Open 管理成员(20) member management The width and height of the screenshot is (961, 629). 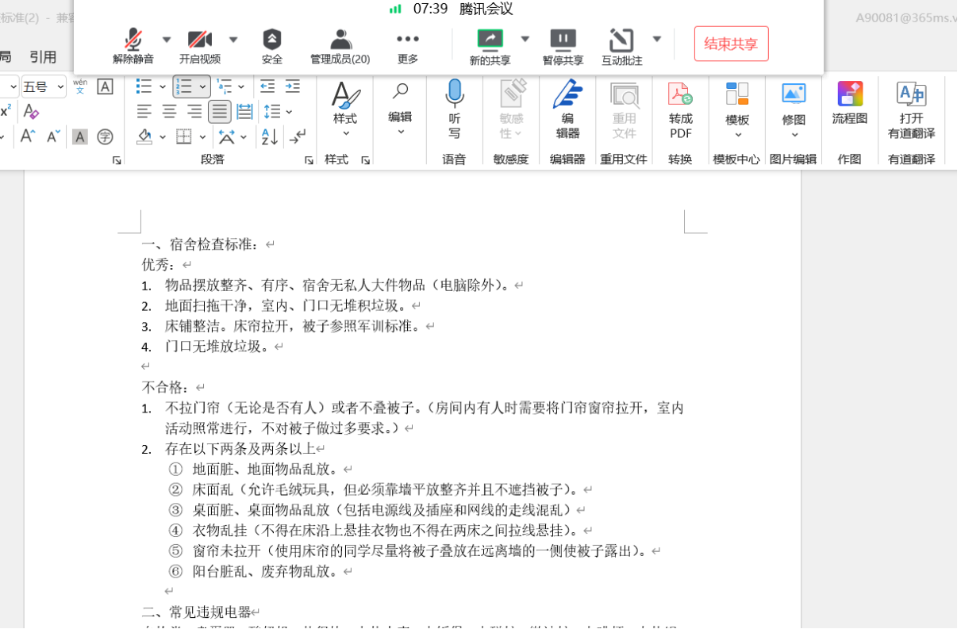[x=340, y=46]
